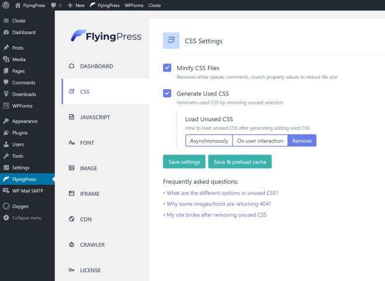Click the WordPress logo in admin bar

coord(6,5)
